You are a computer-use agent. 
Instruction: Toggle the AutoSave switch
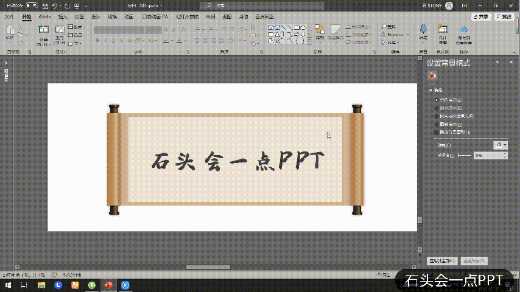pos(32,5)
